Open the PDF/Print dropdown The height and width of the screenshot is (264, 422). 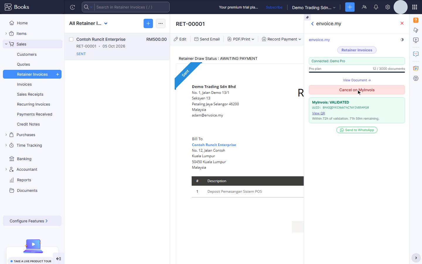(241, 39)
